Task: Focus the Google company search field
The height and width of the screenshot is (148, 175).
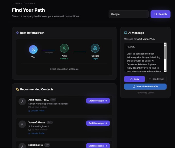Action: click(129, 14)
